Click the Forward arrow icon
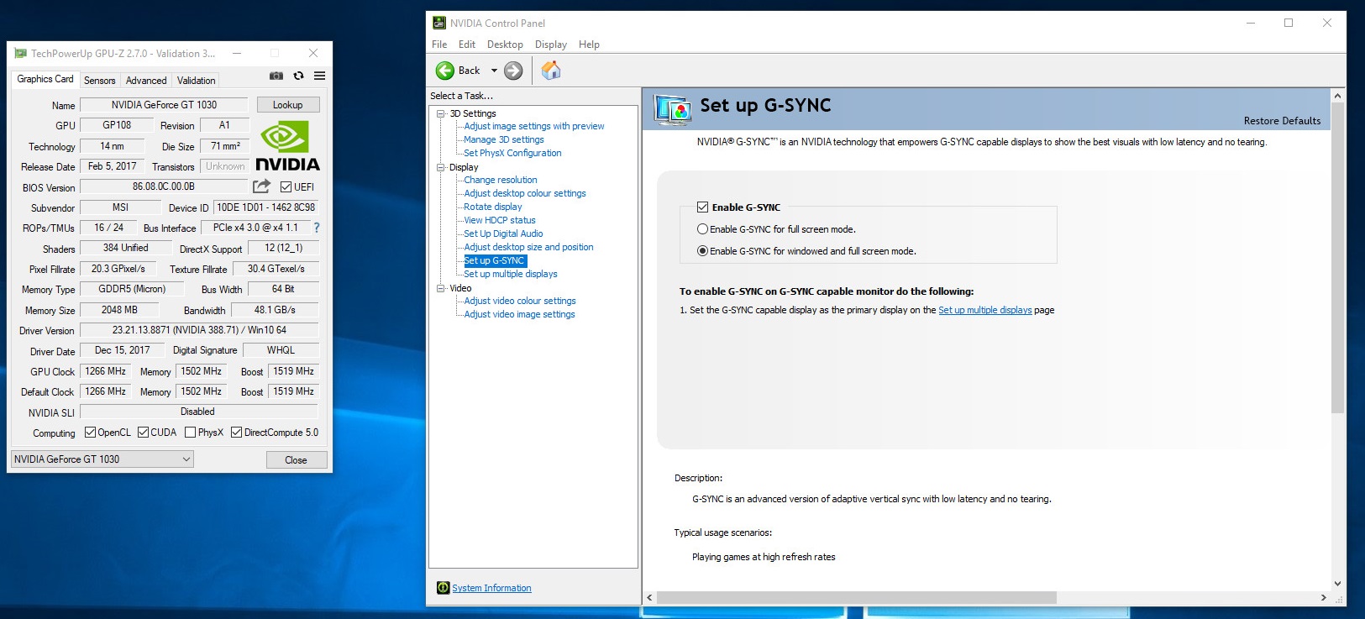Viewport: 1365px width, 619px height. click(513, 71)
